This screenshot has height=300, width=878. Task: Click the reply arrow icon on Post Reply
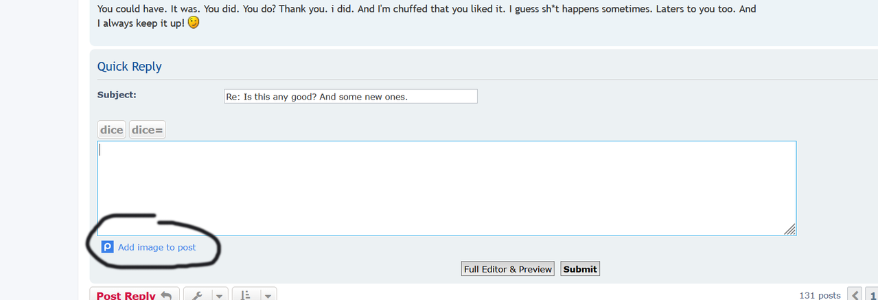(x=166, y=295)
